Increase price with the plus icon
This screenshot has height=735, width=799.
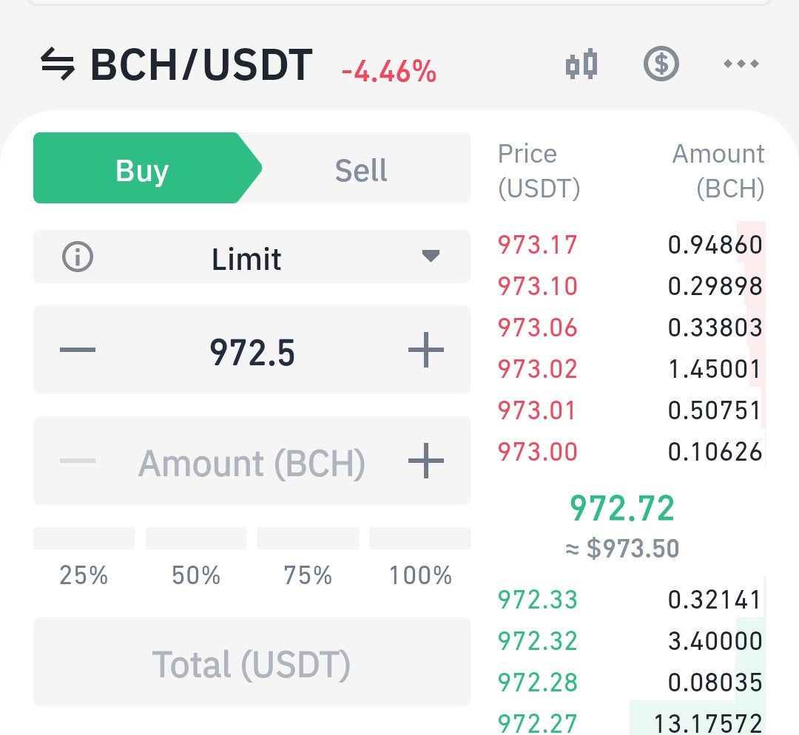(426, 350)
